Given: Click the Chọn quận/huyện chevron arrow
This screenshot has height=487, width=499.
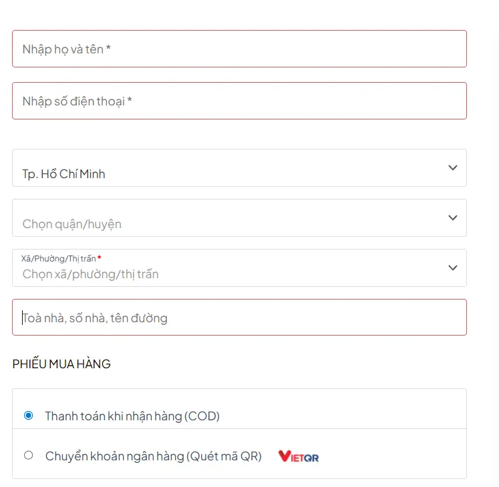Looking at the screenshot, I should tap(453, 217).
